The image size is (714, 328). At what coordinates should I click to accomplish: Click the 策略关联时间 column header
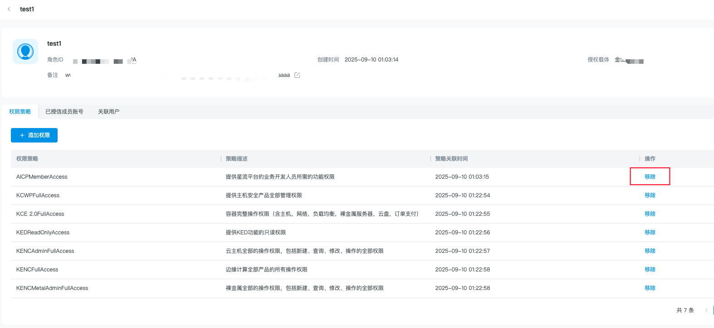point(451,159)
